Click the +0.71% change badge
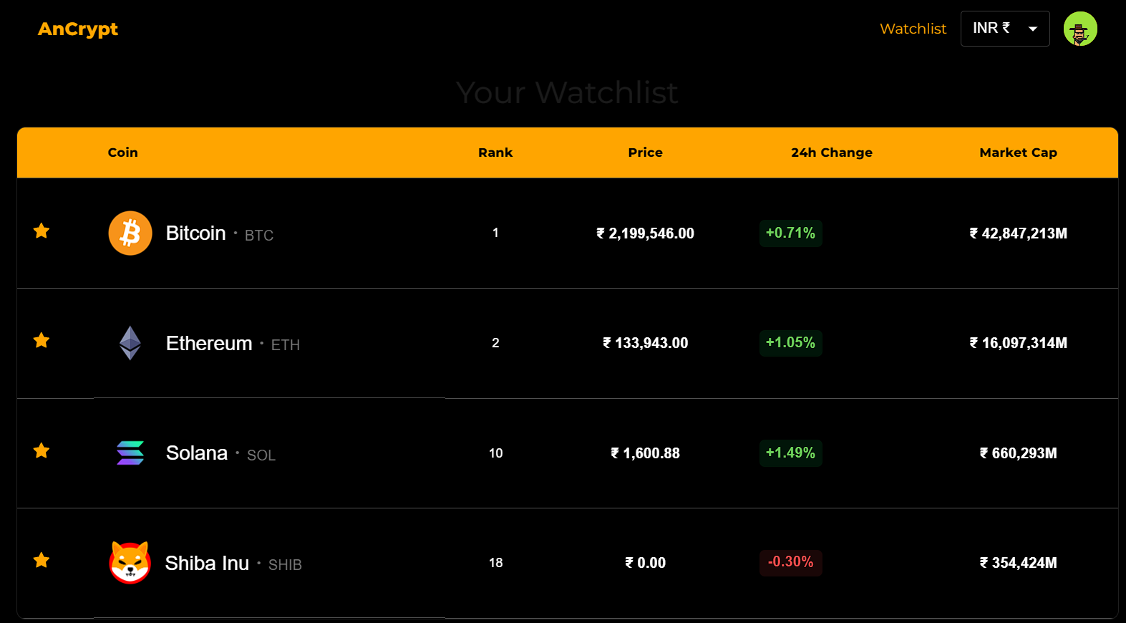This screenshot has width=1126, height=623. tap(790, 233)
